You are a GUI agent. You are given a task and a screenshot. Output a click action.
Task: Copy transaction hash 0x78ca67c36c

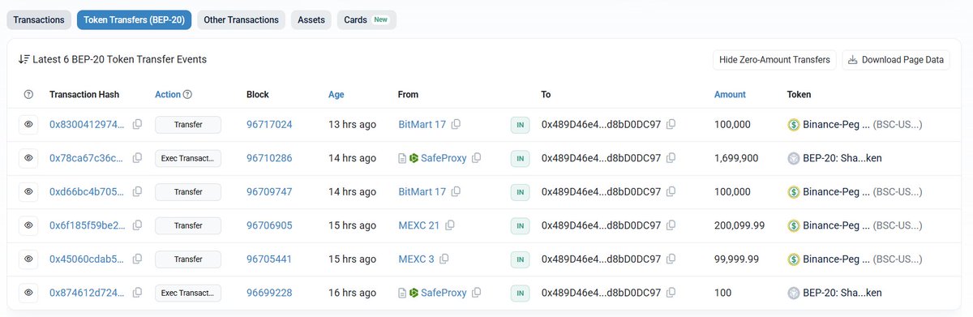[x=137, y=158]
